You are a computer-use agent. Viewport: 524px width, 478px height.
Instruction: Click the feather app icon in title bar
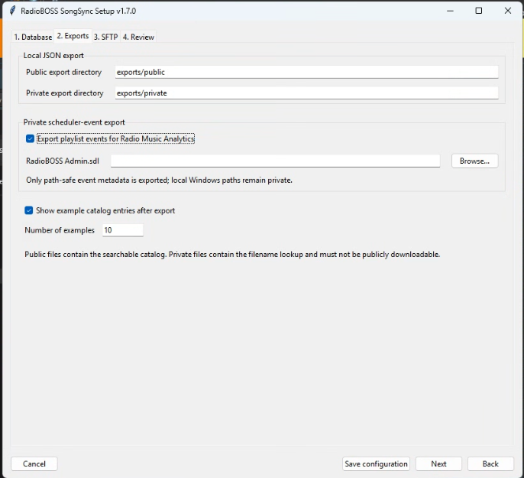13,11
